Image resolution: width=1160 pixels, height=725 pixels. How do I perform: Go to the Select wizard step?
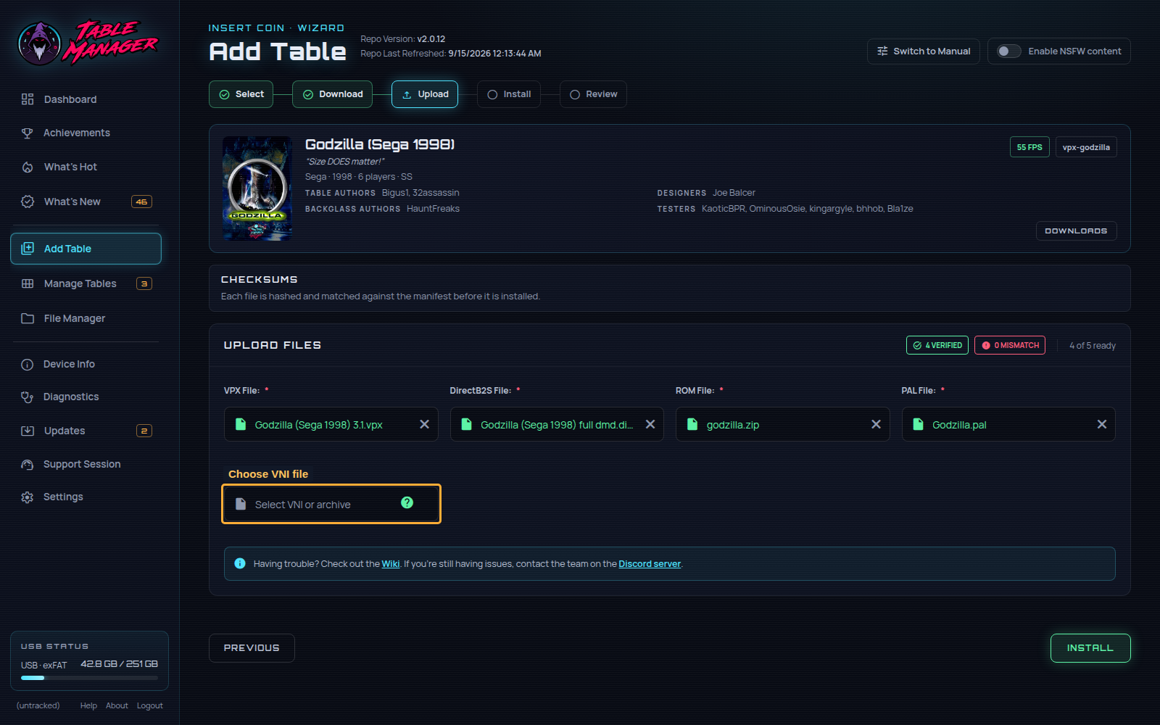(x=241, y=94)
